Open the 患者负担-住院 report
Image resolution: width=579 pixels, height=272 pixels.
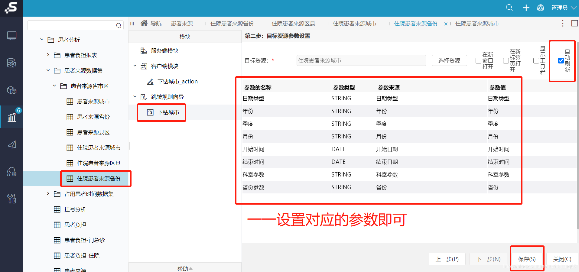pos(82,256)
